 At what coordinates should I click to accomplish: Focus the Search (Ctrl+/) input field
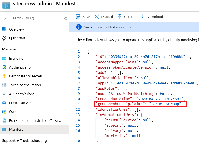point(32,18)
